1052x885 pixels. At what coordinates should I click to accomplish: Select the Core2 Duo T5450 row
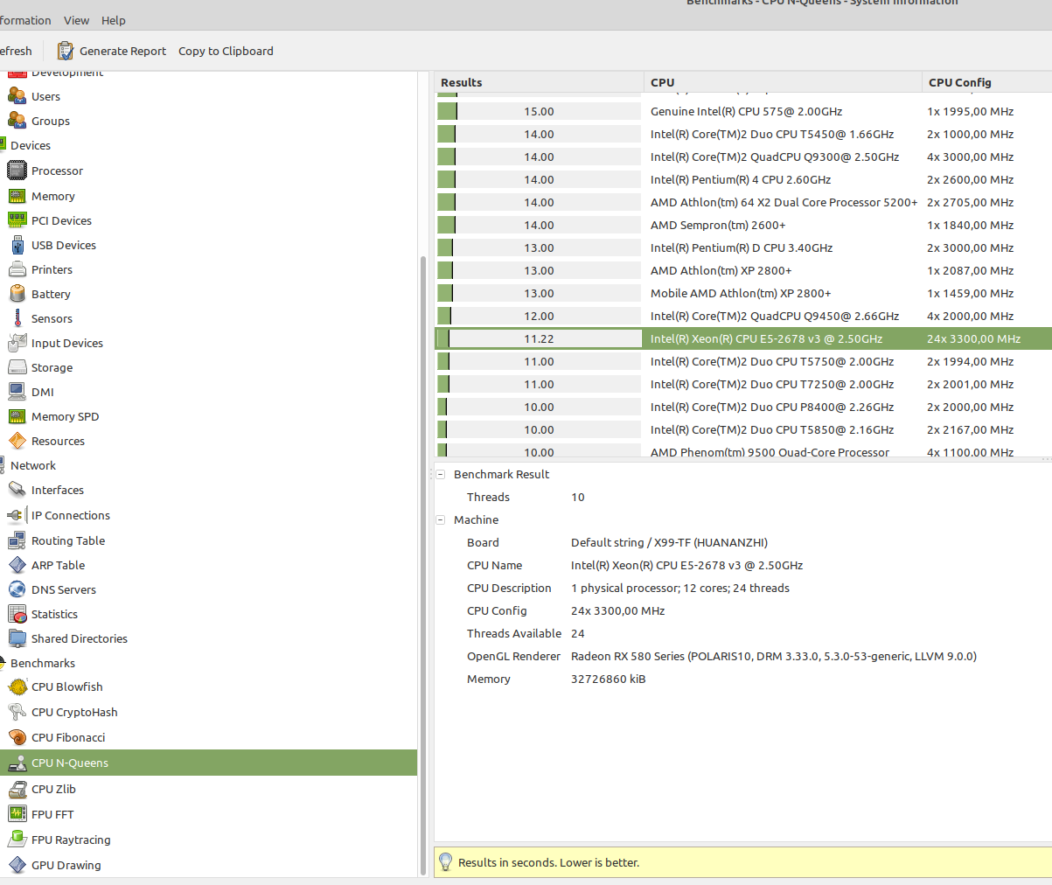[743, 134]
